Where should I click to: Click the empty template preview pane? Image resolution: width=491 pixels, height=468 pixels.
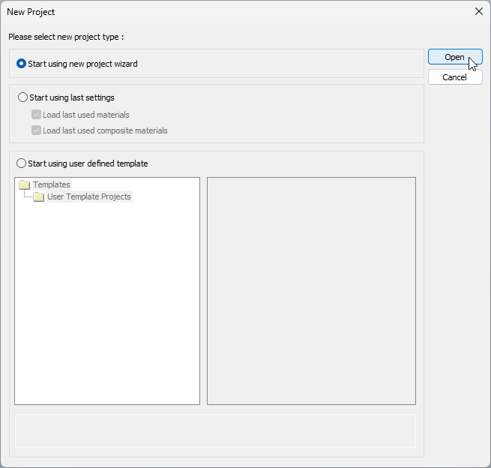coord(311,291)
